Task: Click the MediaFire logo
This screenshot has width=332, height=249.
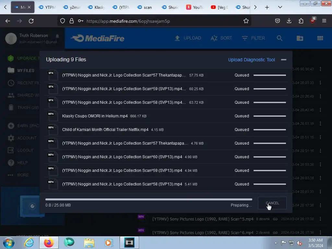Action: coord(98,38)
